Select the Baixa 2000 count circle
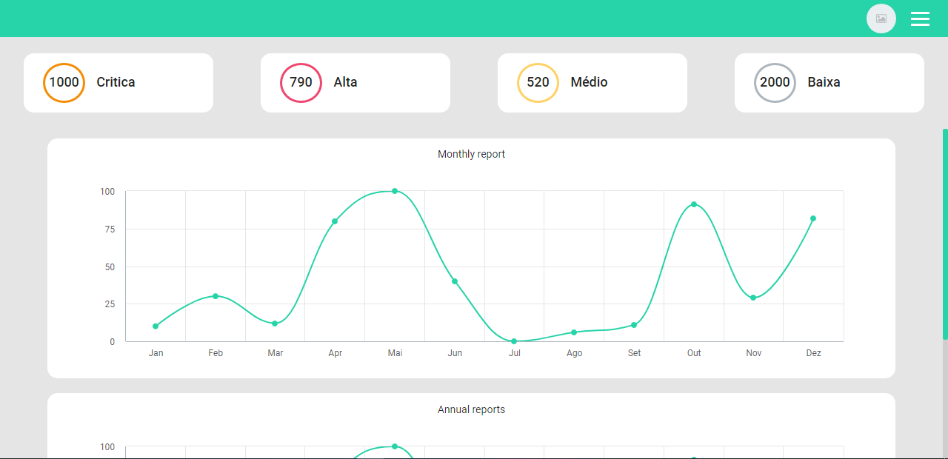Image resolution: width=948 pixels, height=459 pixels. 775,82
